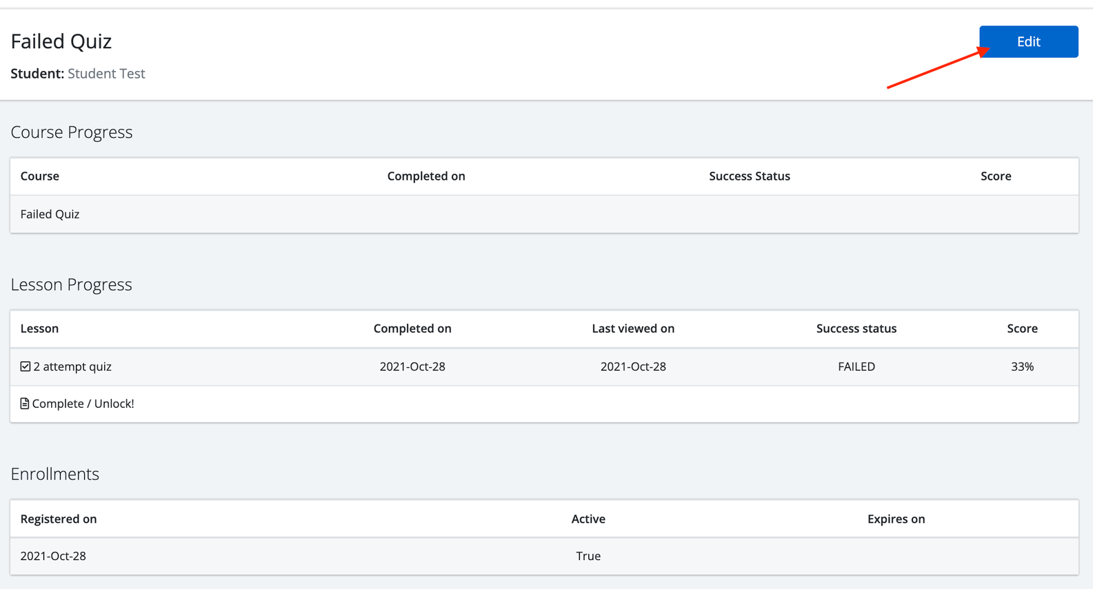Click the Enrollments section heading
The image size is (1093, 589).
pos(55,474)
